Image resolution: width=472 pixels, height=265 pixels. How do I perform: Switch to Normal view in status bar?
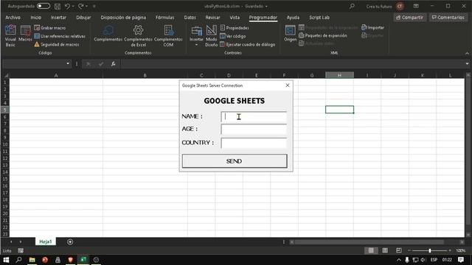pyautogui.click(x=371, y=250)
